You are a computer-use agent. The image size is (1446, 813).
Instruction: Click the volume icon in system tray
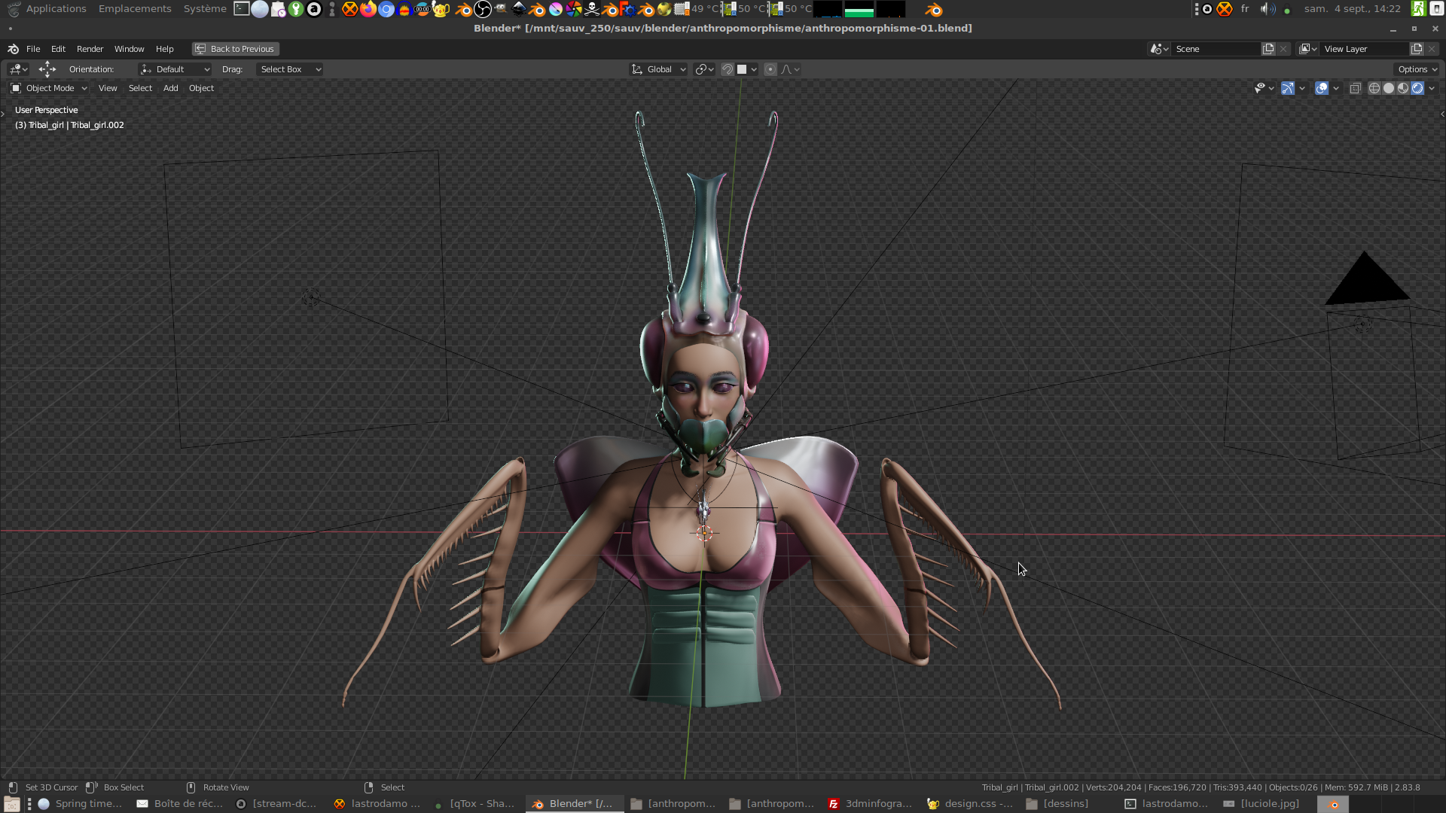pyautogui.click(x=1268, y=9)
